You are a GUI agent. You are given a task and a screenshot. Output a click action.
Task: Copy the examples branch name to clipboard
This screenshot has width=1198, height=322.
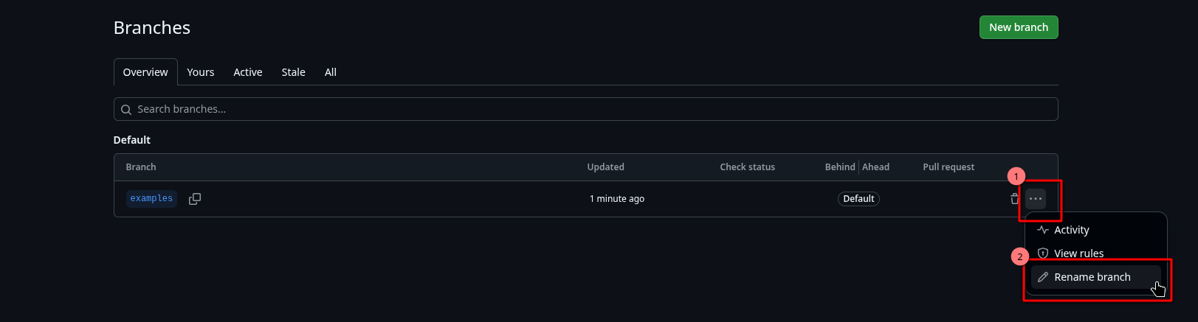click(x=195, y=199)
